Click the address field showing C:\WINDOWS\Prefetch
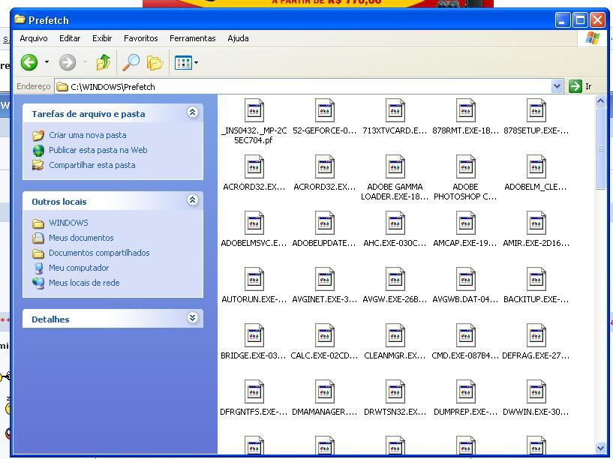This screenshot has height=459, width=613. [x=303, y=87]
